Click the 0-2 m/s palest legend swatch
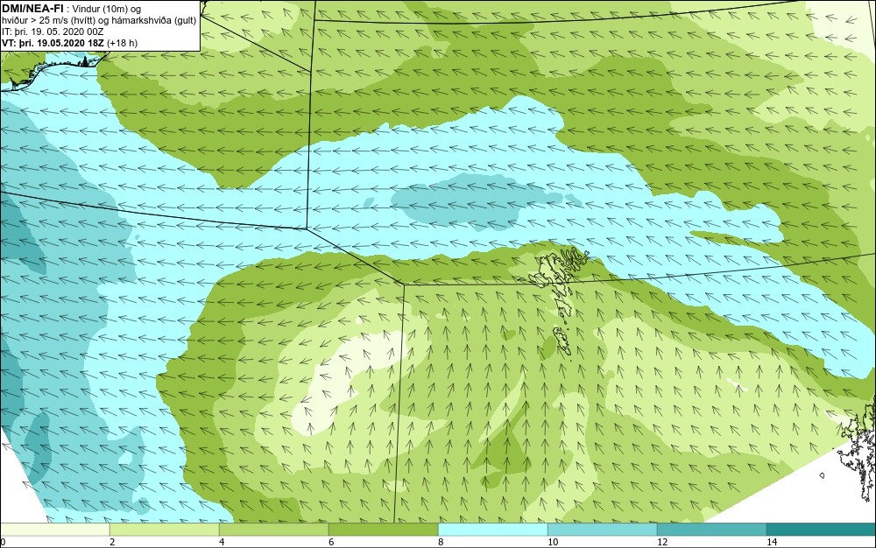876x548 pixels. click(54, 530)
